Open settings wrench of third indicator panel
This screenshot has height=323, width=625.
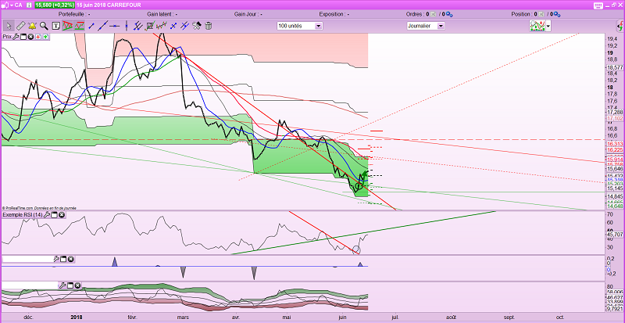56,259
